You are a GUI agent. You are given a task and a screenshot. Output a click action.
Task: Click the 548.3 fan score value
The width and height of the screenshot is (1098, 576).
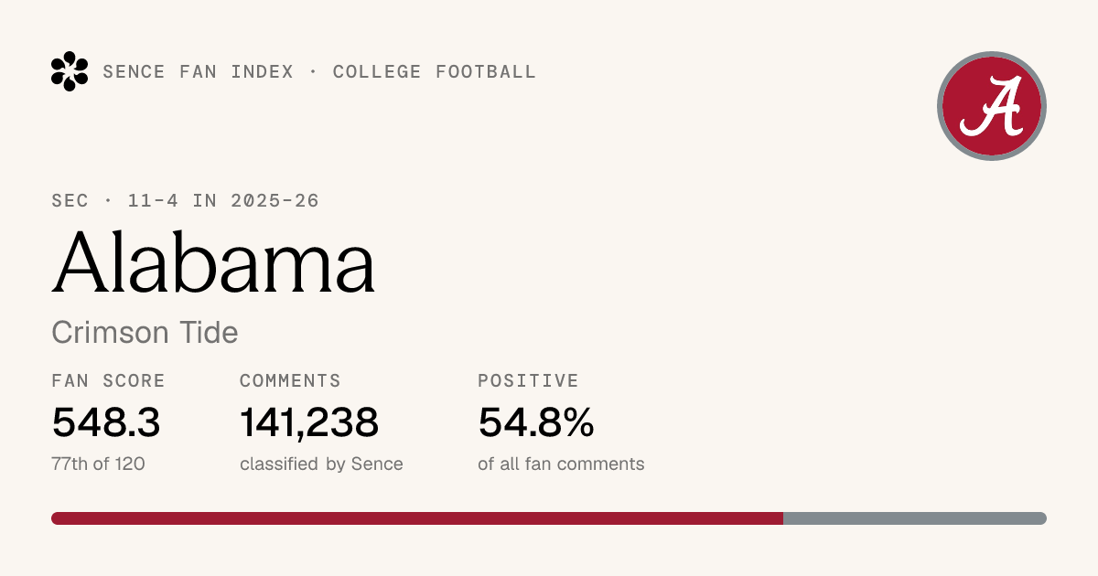coord(106,422)
